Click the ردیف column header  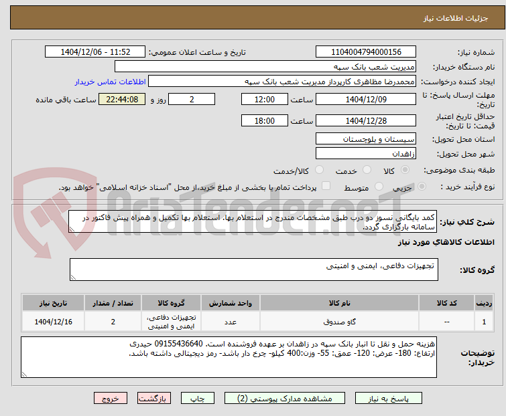484,303
